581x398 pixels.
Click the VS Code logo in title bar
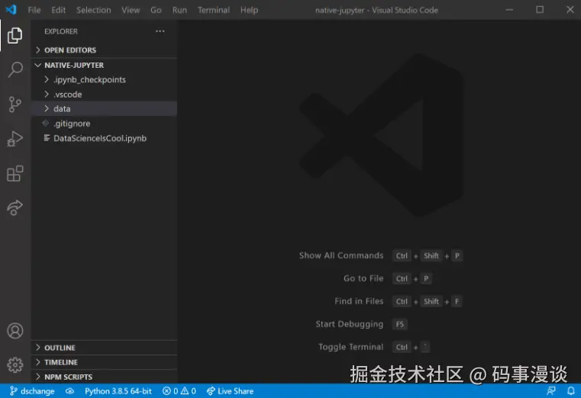[x=11, y=10]
